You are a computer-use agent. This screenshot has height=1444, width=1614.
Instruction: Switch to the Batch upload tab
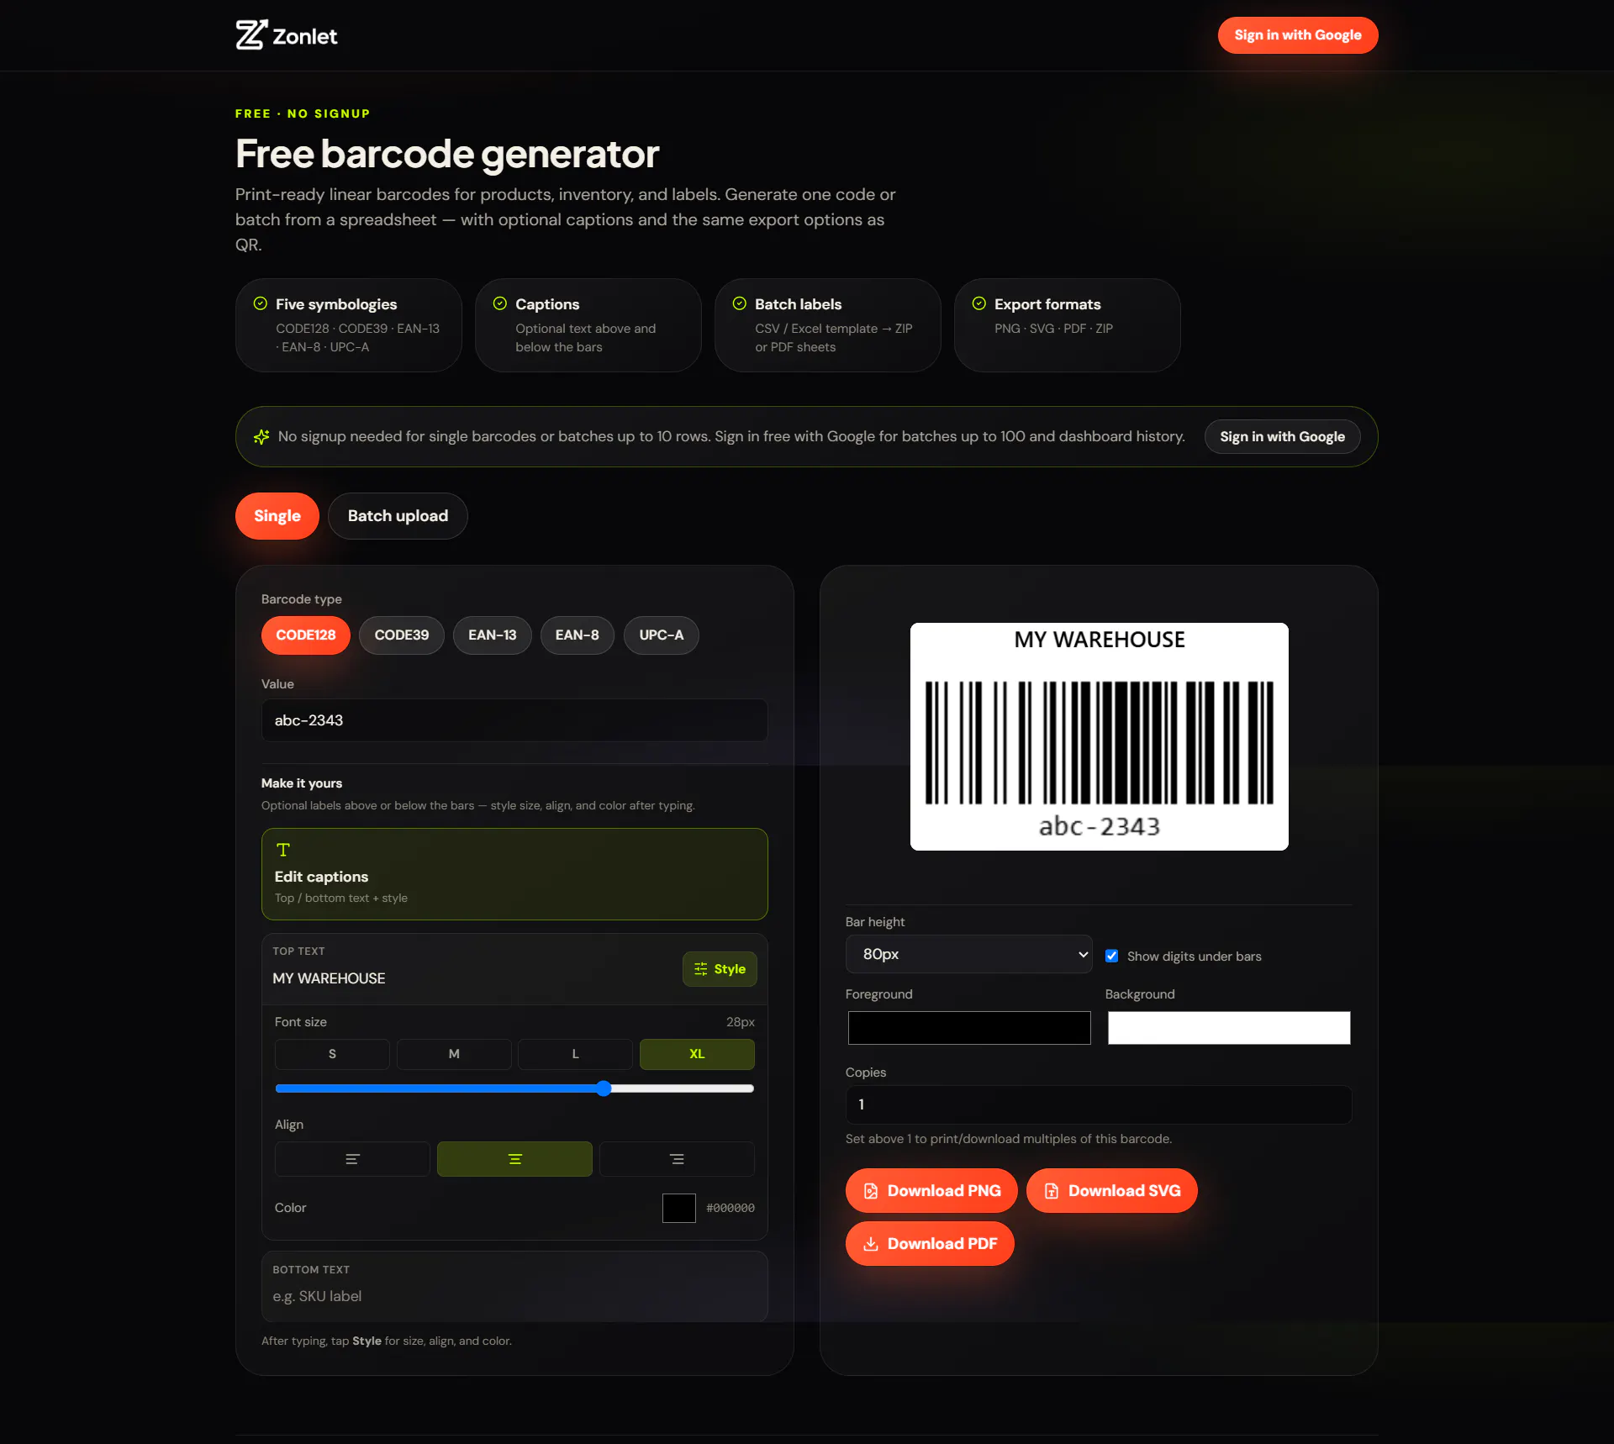pyautogui.click(x=398, y=516)
